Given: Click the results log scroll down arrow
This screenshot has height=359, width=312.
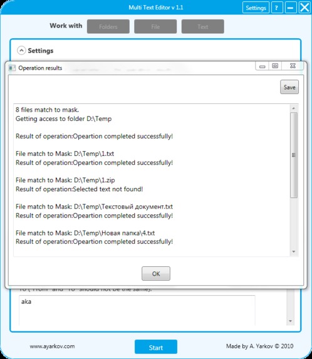Looking at the screenshot, I should [294, 252].
